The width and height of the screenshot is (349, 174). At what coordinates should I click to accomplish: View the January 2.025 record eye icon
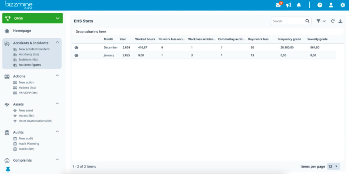coord(76,56)
